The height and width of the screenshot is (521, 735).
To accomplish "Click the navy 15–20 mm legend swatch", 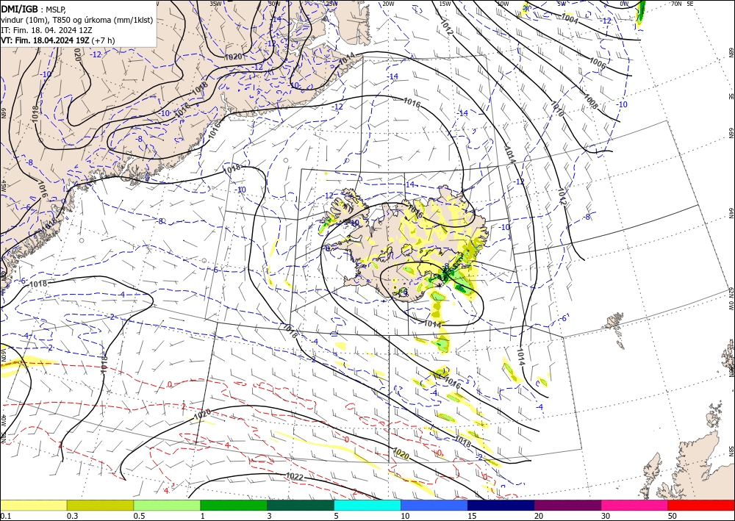I will click(x=501, y=505).
